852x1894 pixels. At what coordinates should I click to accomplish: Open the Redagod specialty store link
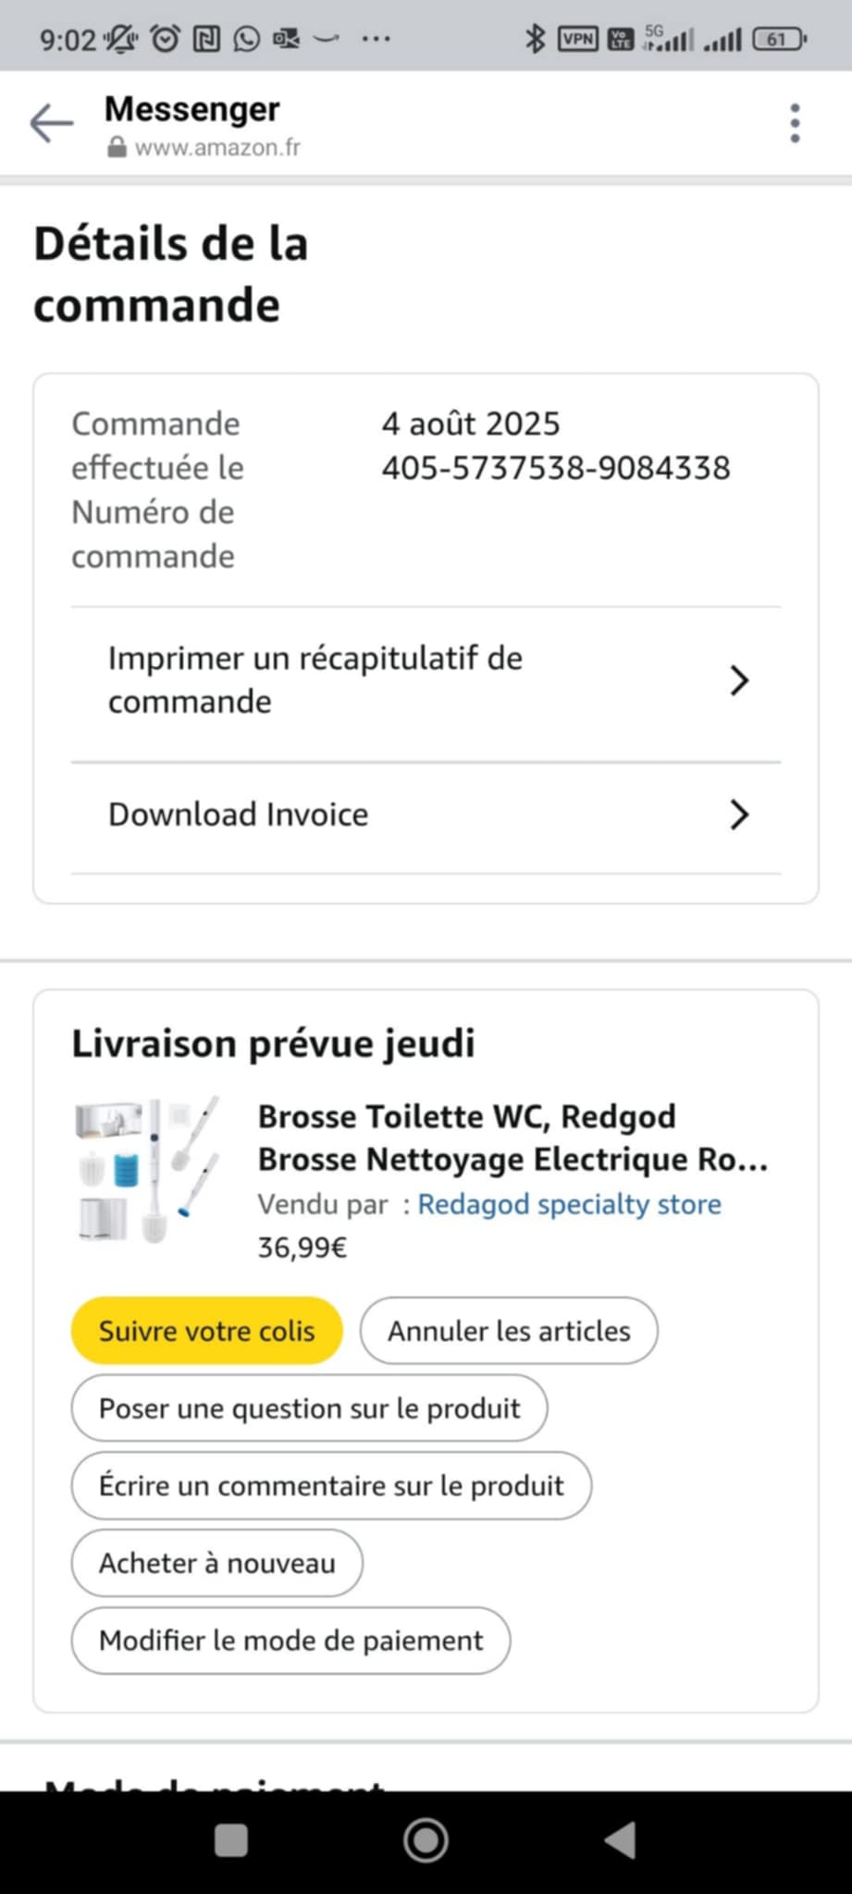tap(569, 1204)
